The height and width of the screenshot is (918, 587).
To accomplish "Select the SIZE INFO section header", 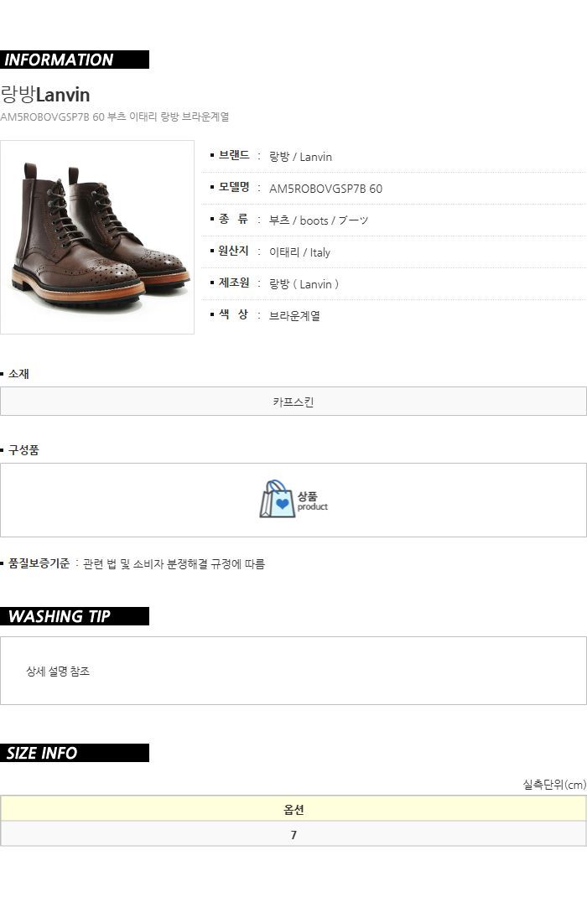I will (x=75, y=753).
